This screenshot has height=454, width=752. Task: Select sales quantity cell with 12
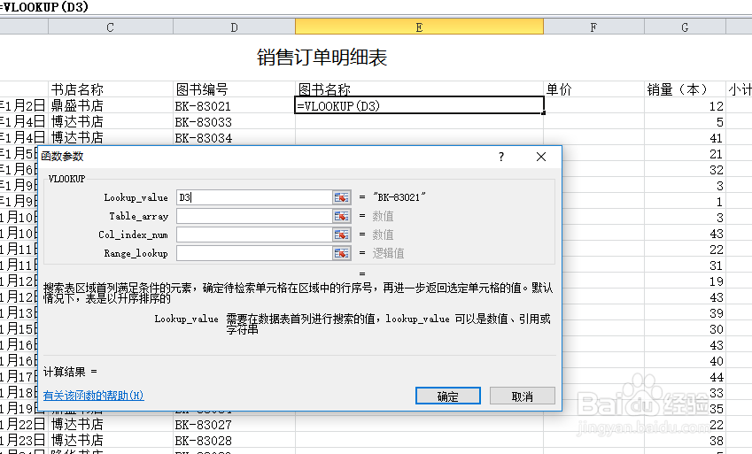(685, 106)
